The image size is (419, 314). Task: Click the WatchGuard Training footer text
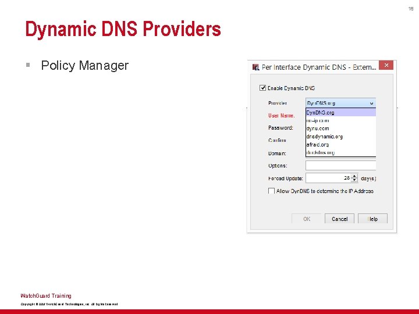[x=46, y=296]
